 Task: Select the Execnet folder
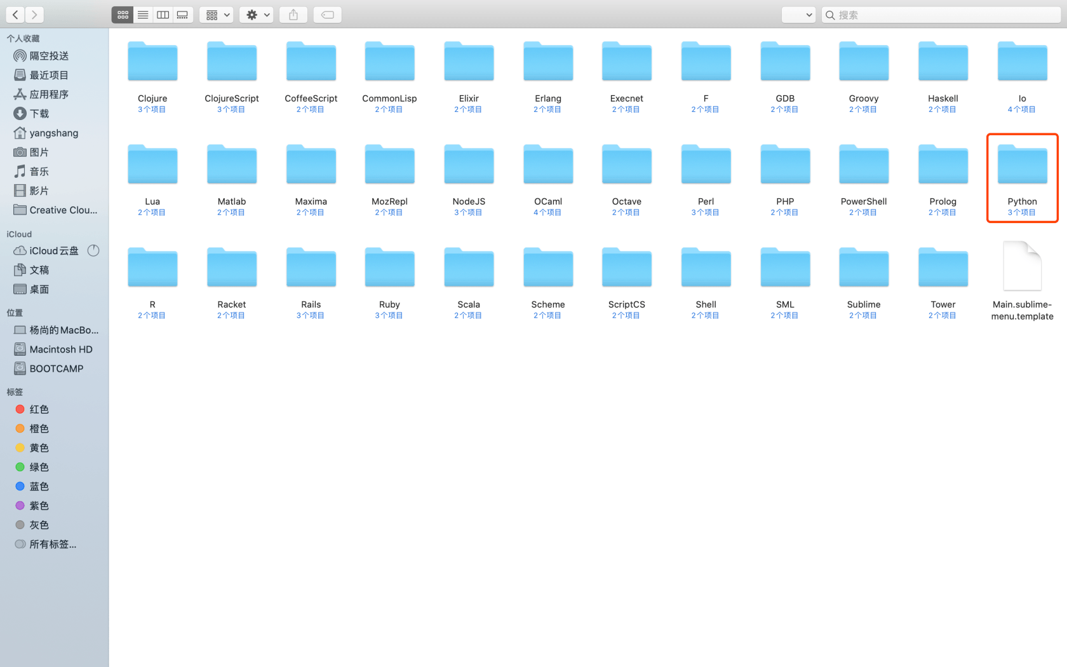(627, 62)
